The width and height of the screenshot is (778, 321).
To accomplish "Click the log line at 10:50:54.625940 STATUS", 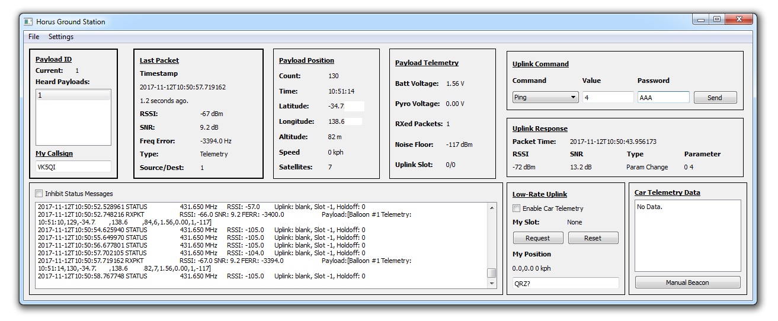I will 201,230.
